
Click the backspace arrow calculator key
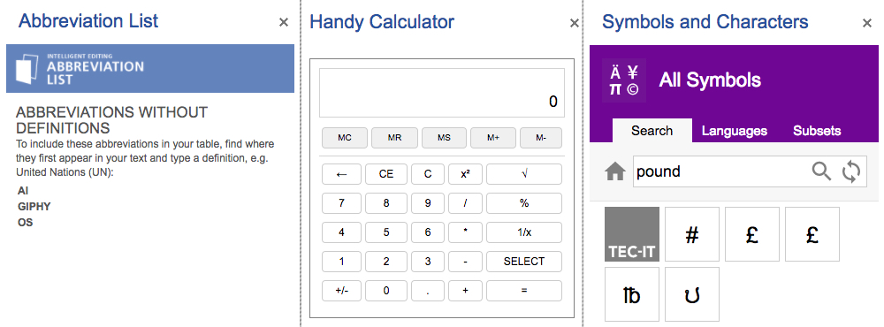[341, 174]
